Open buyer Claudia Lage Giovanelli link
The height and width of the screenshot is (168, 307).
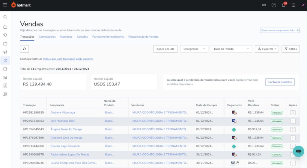[65, 146]
